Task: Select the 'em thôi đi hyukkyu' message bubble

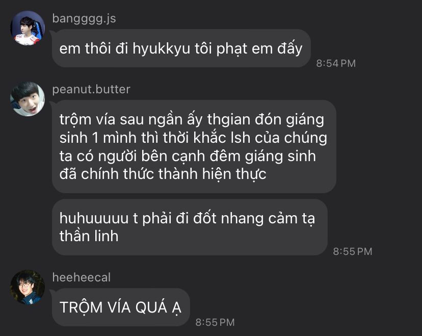Action: click(x=181, y=48)
